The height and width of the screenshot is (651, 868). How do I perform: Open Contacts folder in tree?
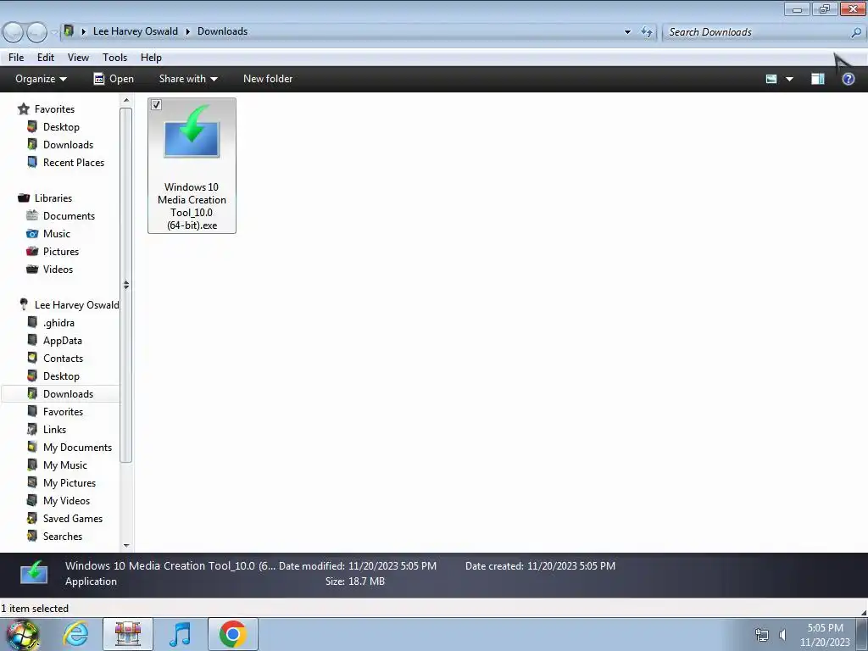pos(63,359)
